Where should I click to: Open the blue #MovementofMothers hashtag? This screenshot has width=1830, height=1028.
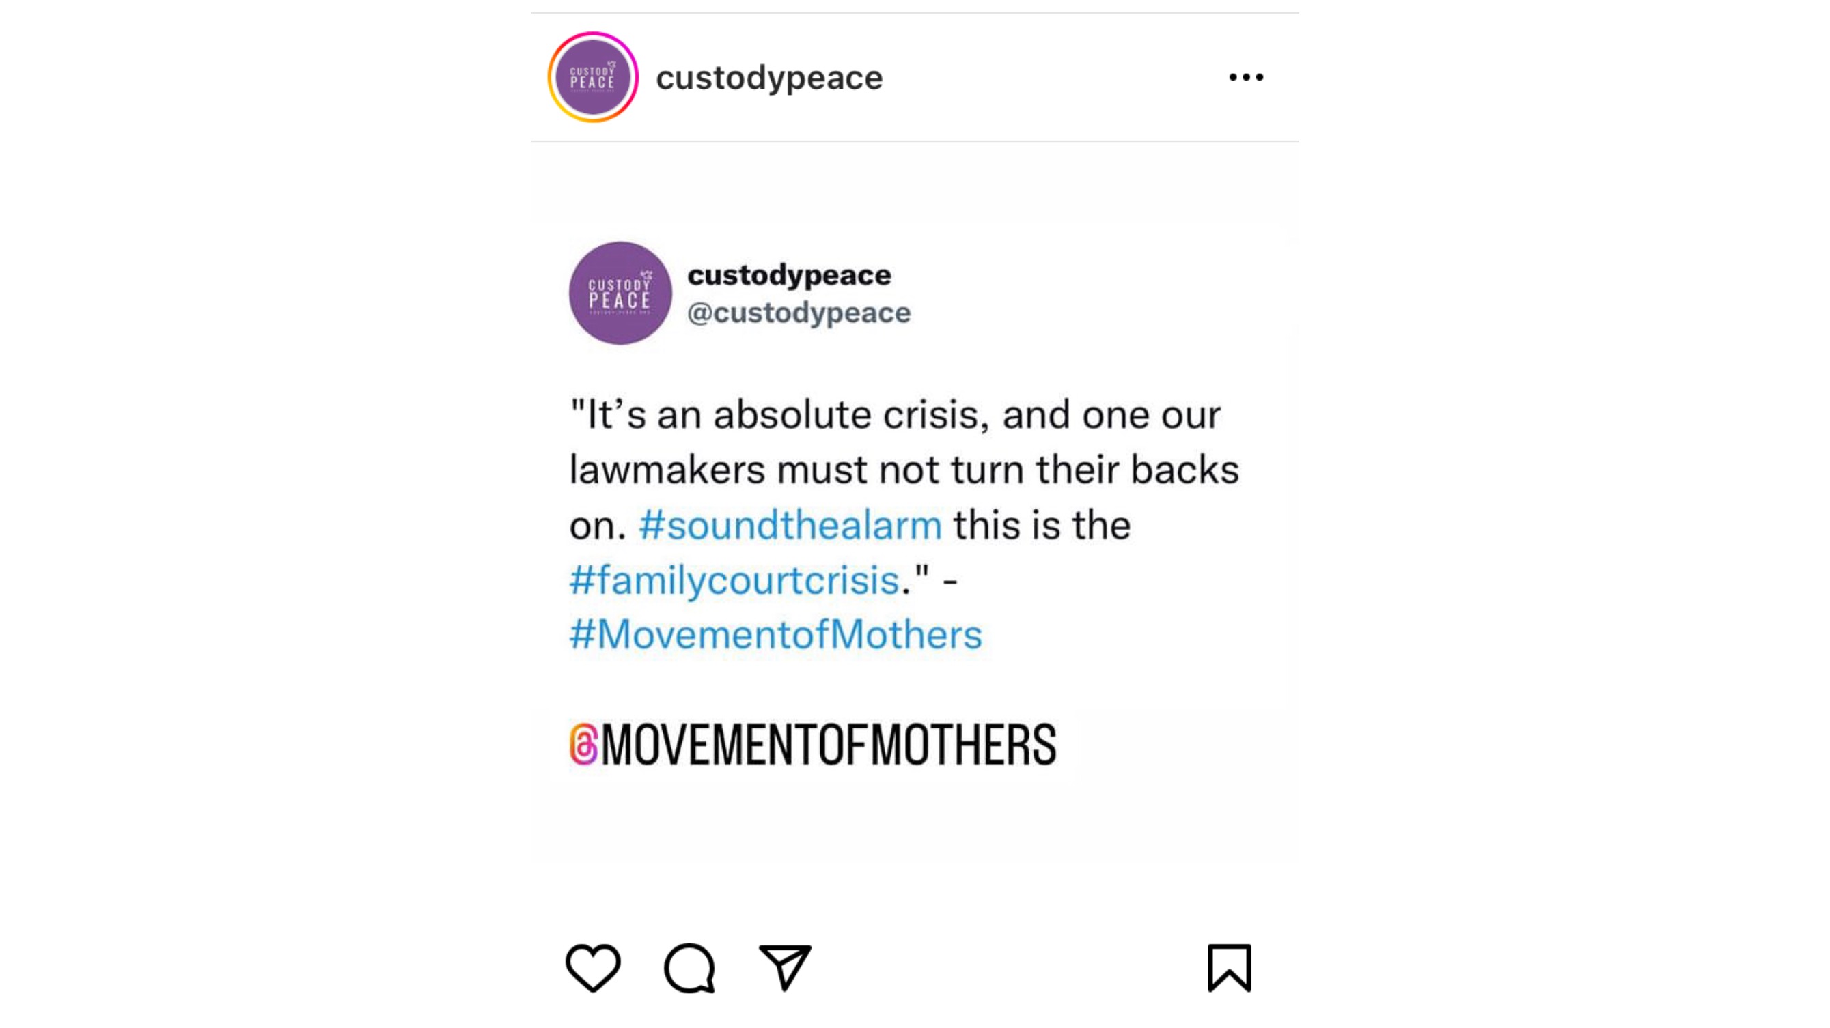coord(775,634)
